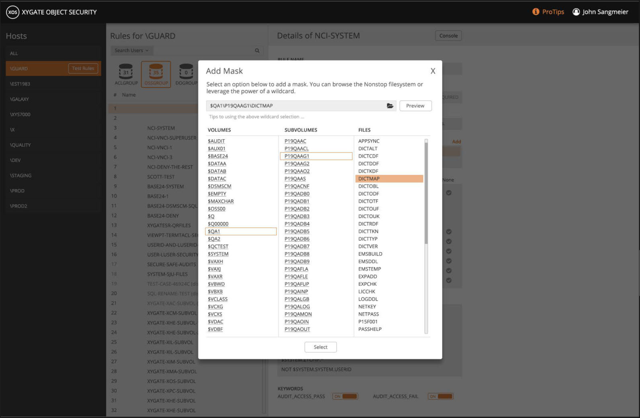The image size is (640, 418).
Task: Choose volume $SYSTEM
Action: tap(218, 254)
